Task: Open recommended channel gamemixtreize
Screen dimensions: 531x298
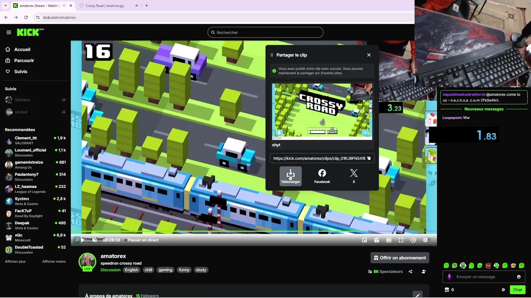Action: (35, 165)
